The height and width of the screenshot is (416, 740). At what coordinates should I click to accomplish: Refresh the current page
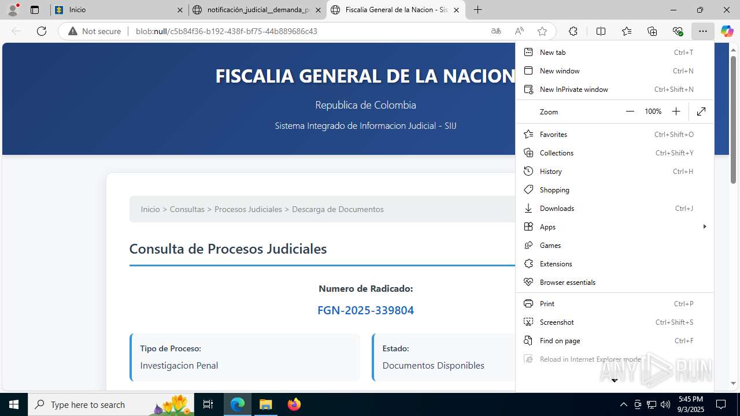pos(42,31)
